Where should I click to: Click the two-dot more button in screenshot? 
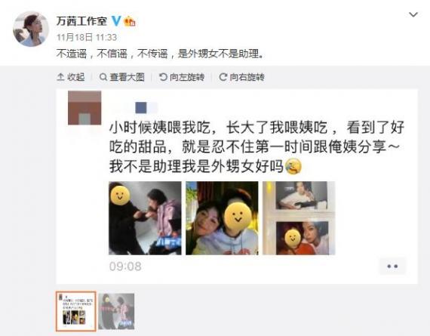coord(392,267)
